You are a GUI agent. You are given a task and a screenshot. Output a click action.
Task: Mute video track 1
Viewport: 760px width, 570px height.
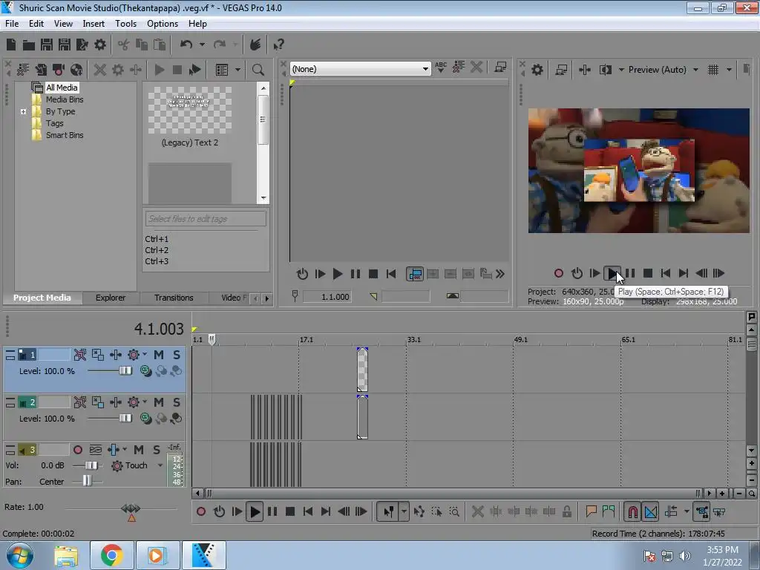click(x=159, y=355)
